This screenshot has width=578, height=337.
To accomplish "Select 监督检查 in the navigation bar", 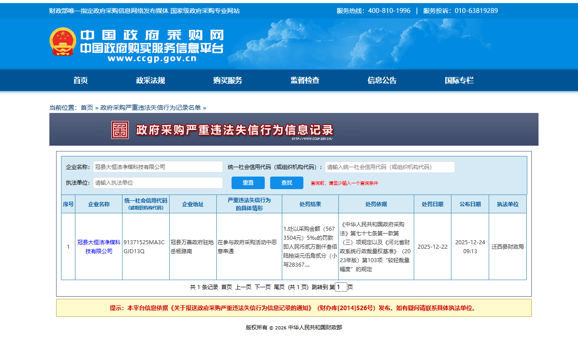I will point(305,80).
